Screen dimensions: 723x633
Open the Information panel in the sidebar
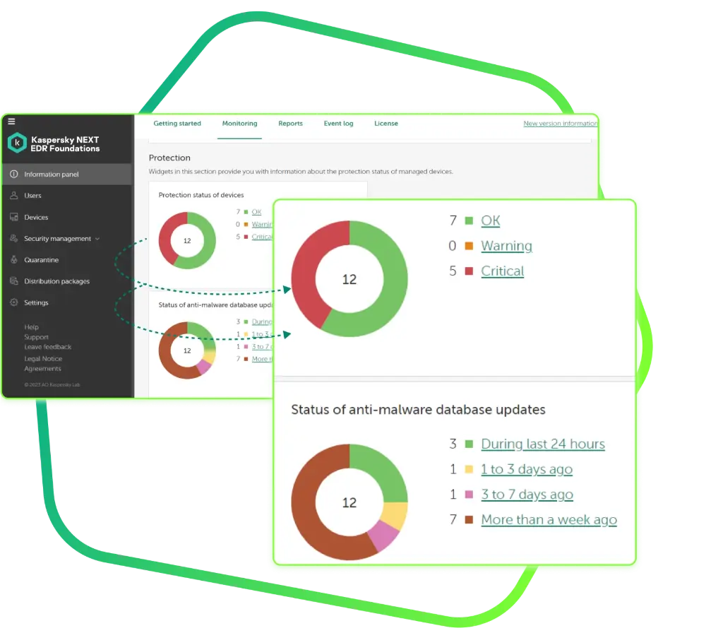tap(51, 174)
